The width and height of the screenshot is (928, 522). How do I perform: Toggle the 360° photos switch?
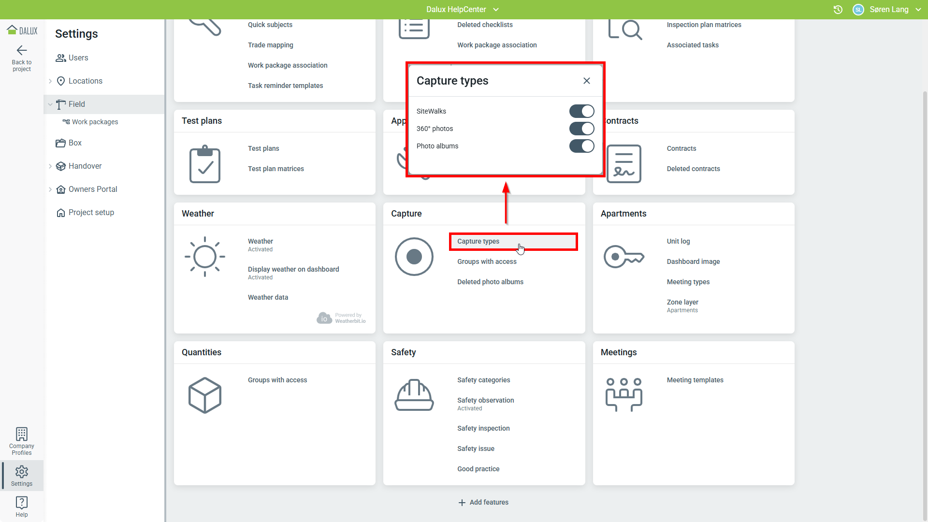[x=582, y=129]
